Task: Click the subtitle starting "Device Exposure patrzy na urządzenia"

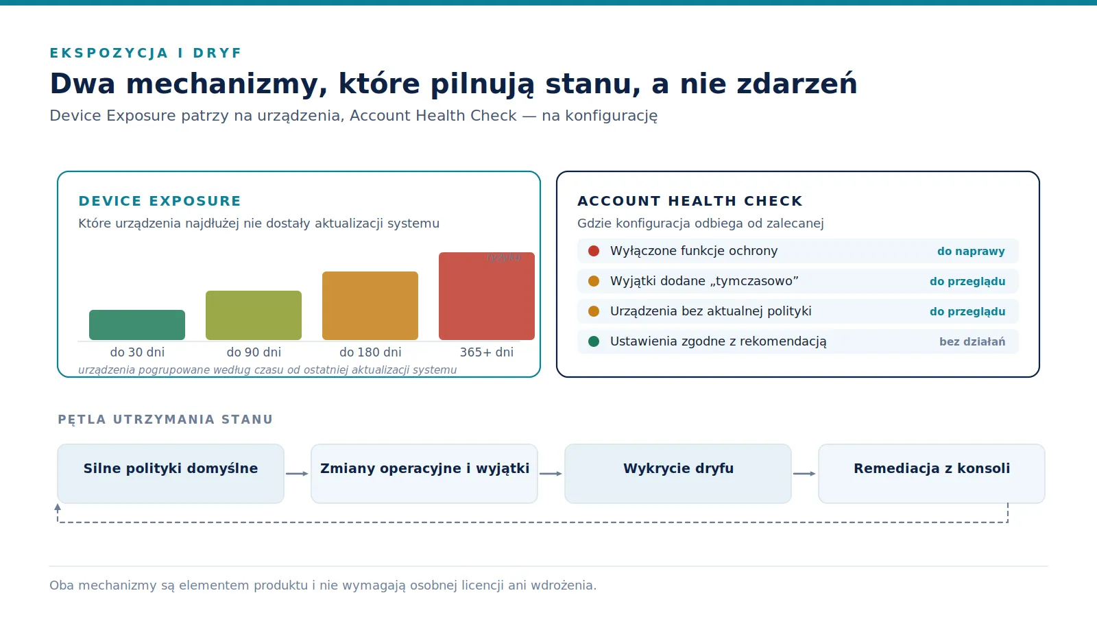Action: [354, 116]
